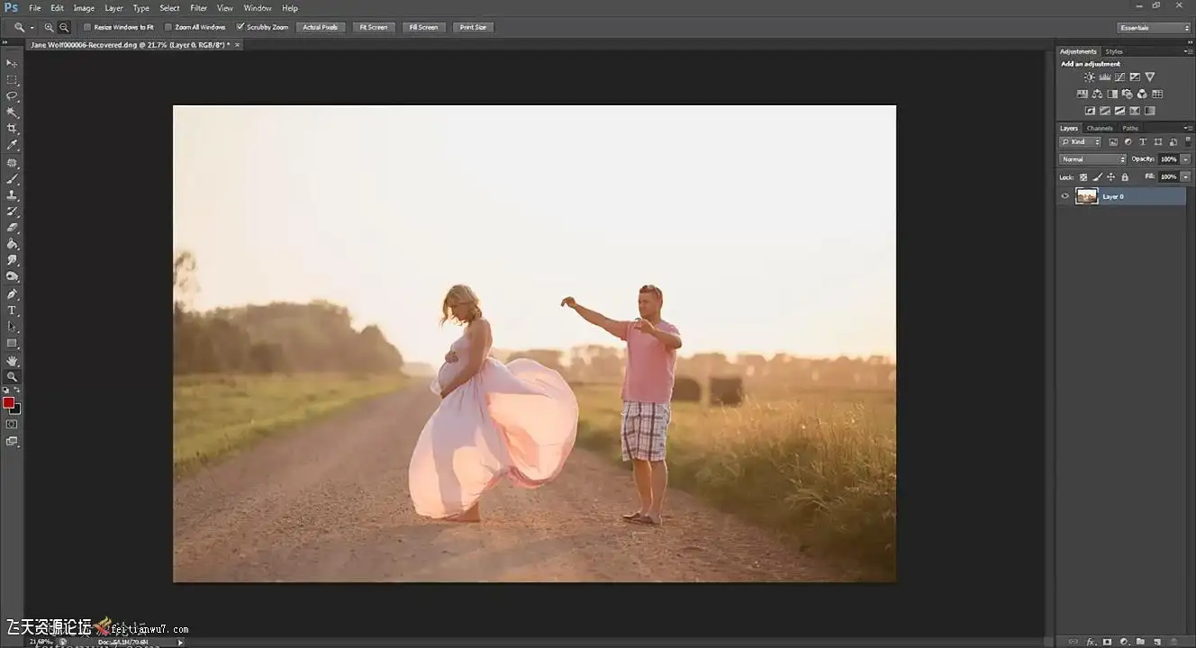The width and height of the screenshot is (1196, 648).
Task: Select the Crop tool
Action: pos(12,129)
